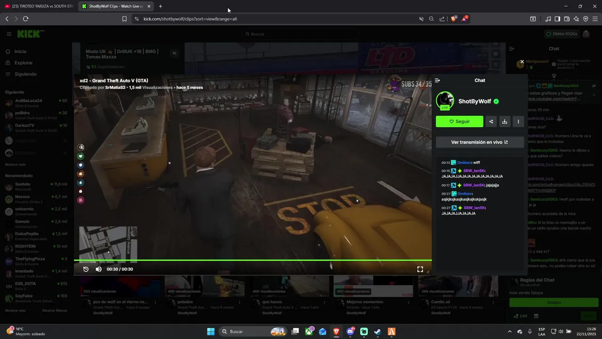Click the Seguir follow button
Viewport: 602px width, 339px height.
(x=459, y=121)
